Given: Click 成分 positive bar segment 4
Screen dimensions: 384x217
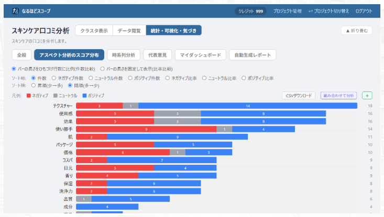Looking at the screenshot, I should (x=107, y=207).
